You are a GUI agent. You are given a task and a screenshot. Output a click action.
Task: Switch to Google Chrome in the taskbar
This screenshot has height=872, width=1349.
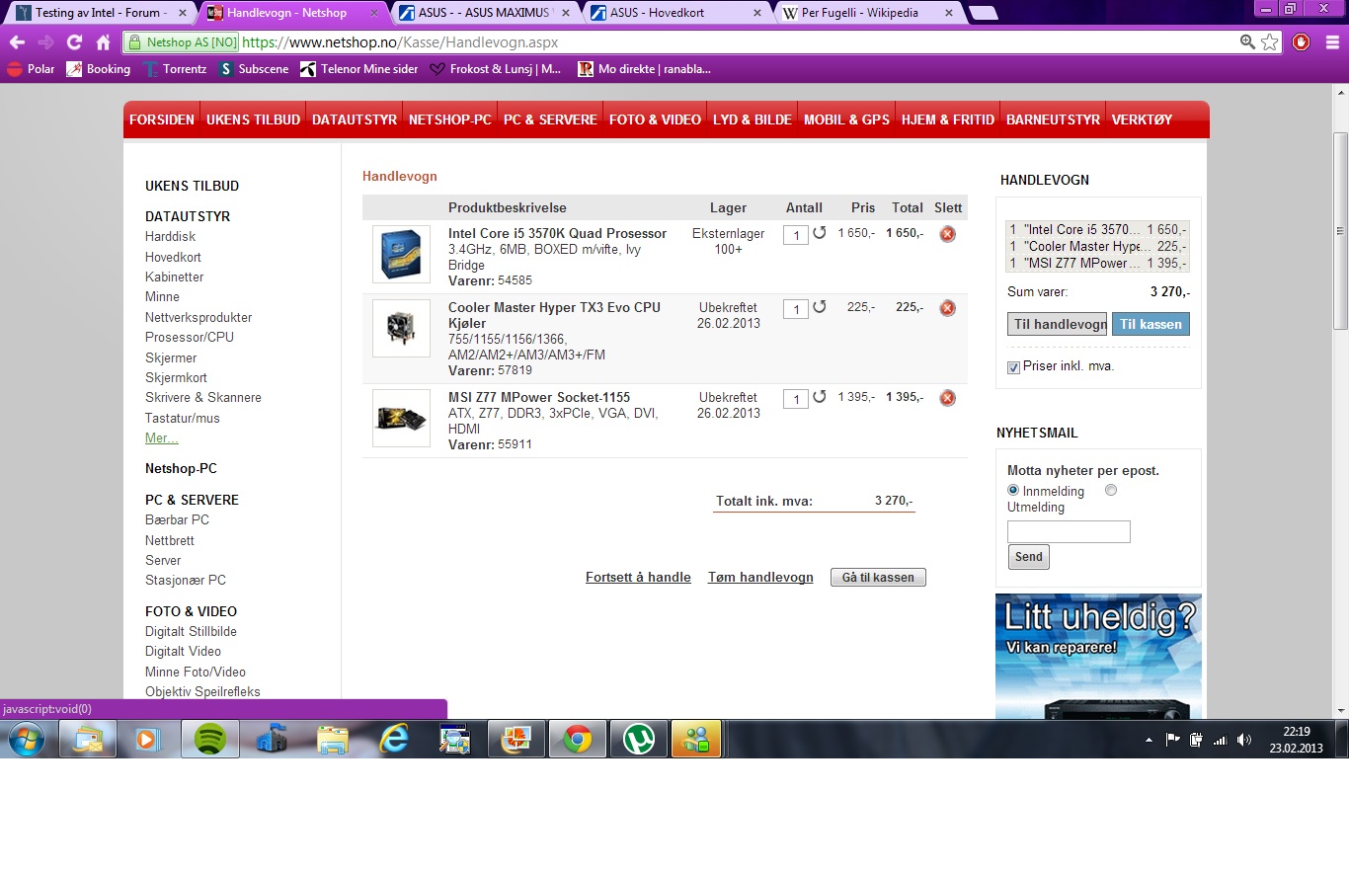point(578,739)
